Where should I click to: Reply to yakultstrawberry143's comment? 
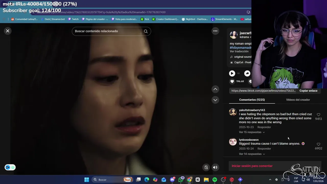click(264, 127)
